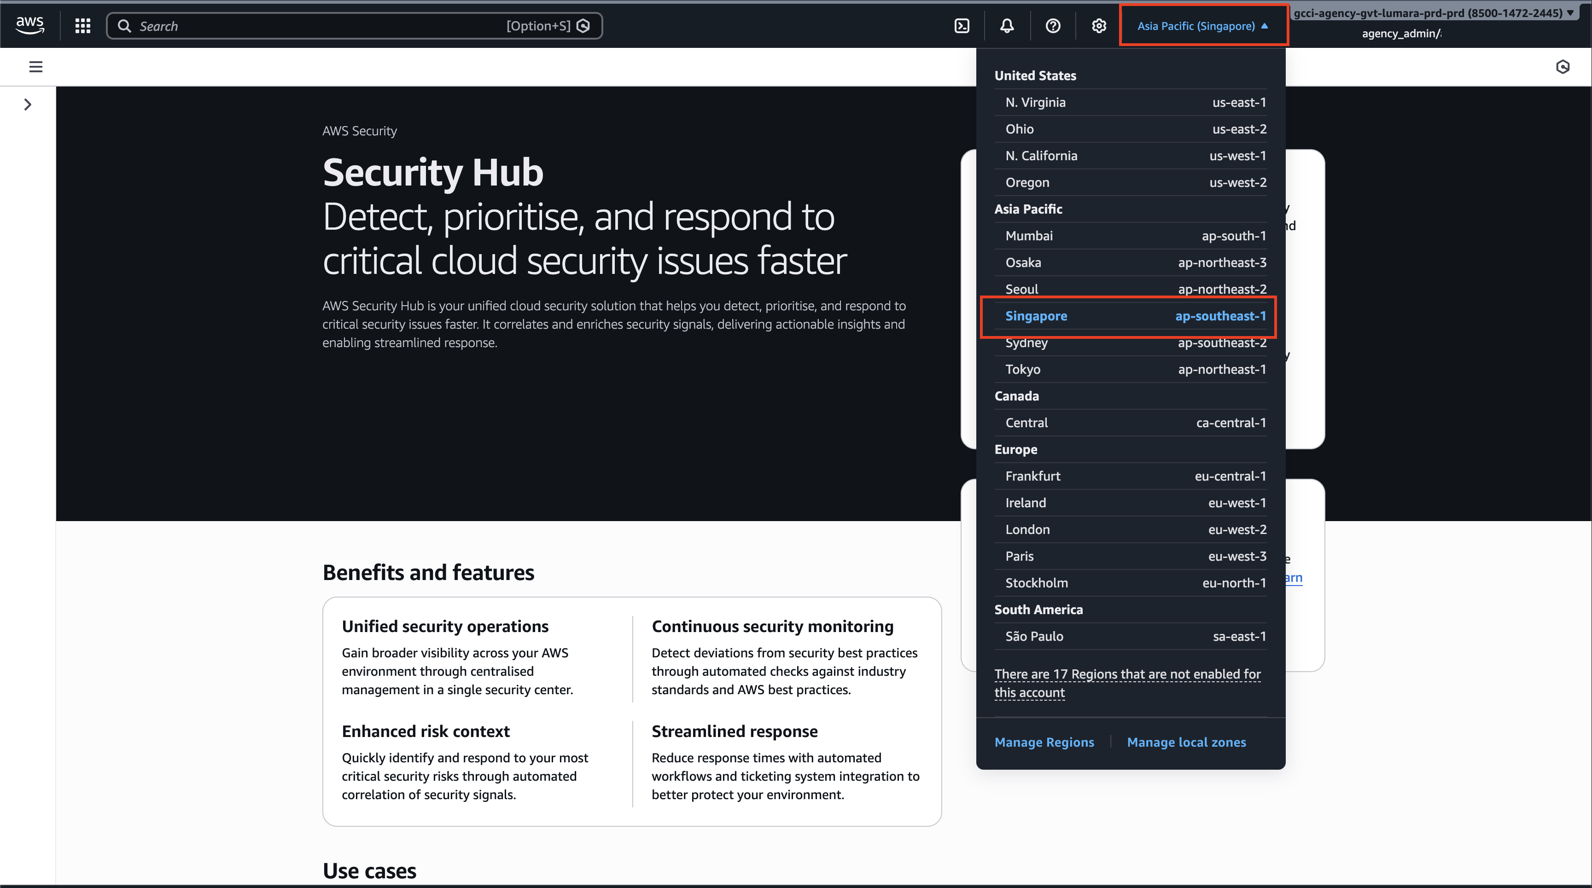Launch CloudShell from the top bar
1592x888 pixels.
(962, 25)
